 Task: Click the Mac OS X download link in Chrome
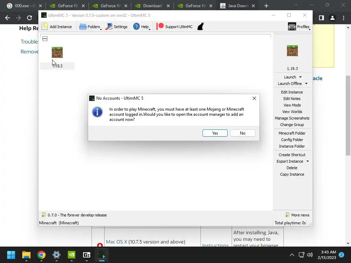117,242
